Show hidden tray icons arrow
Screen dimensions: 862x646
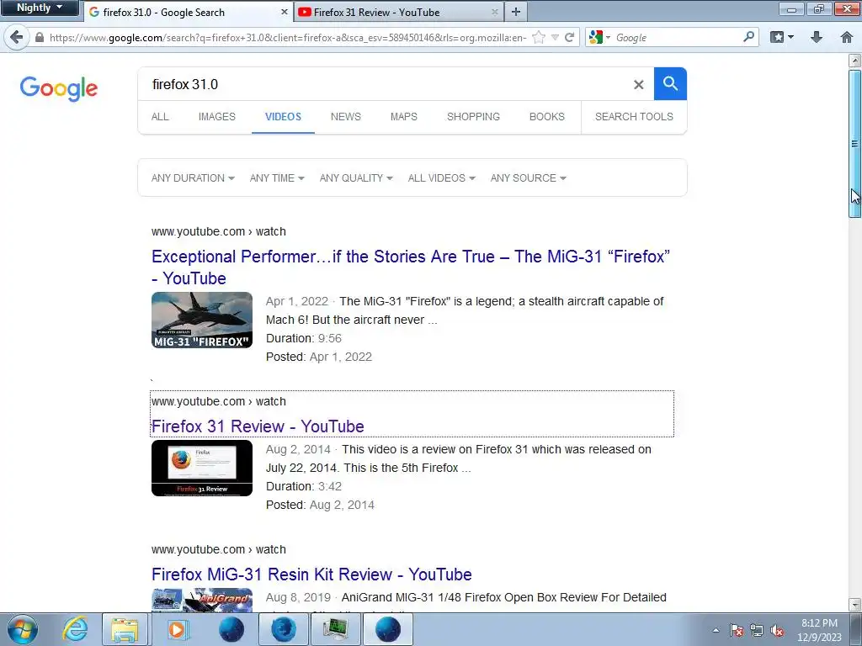point(716,630)
